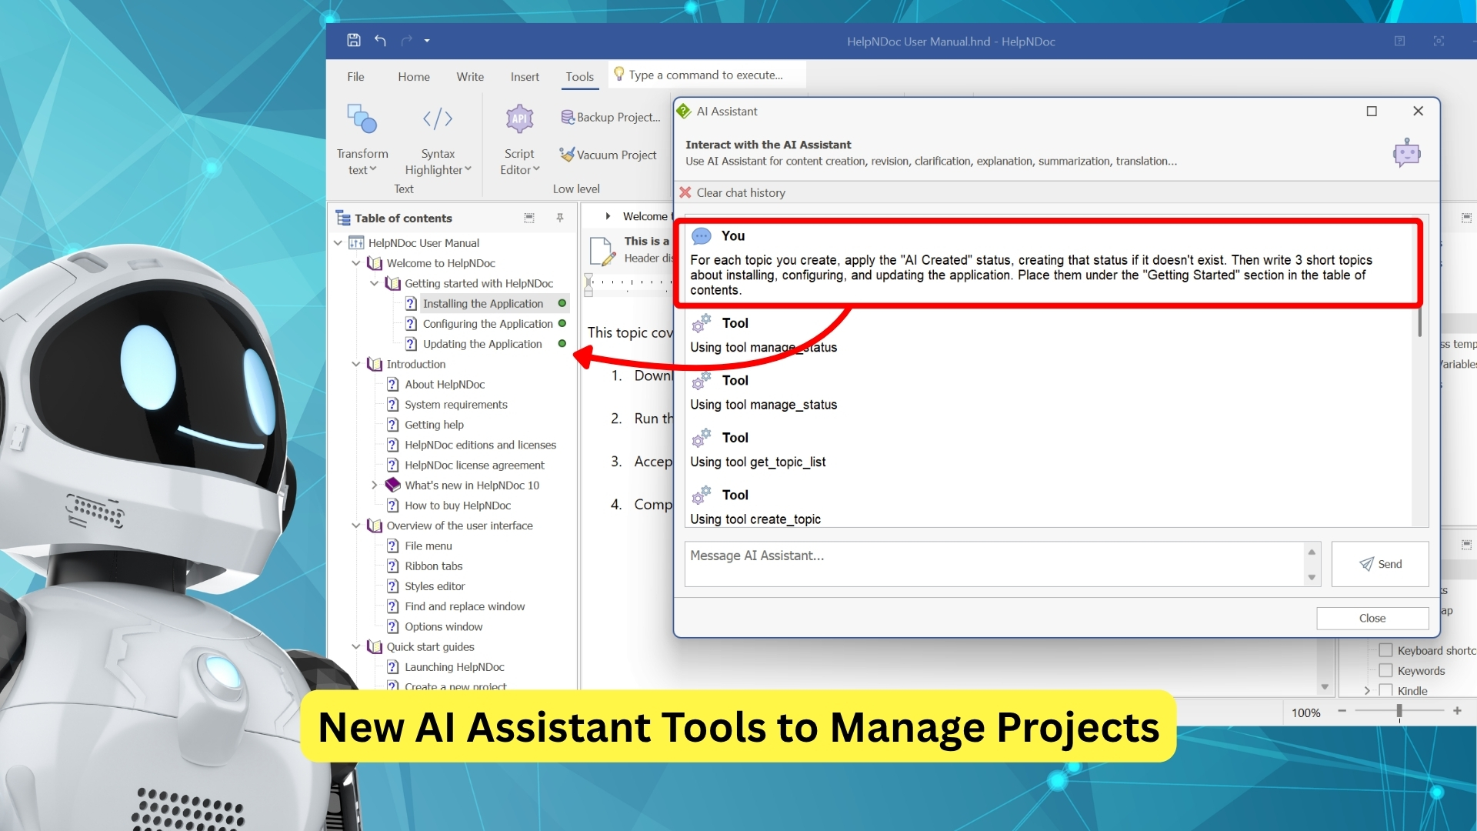Toggle the Keyboard shortcuts checkbox
1477x831 pixels.
coord(1386,650)
